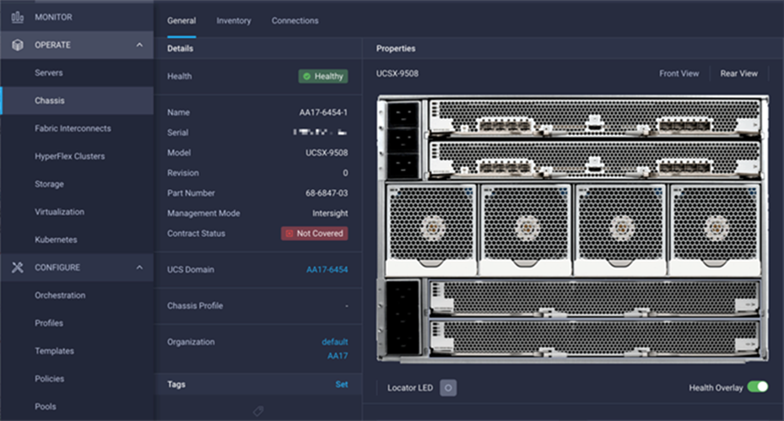Collapse the Configure section chevron
Screen dimensions: 784x421
point(139,267)
